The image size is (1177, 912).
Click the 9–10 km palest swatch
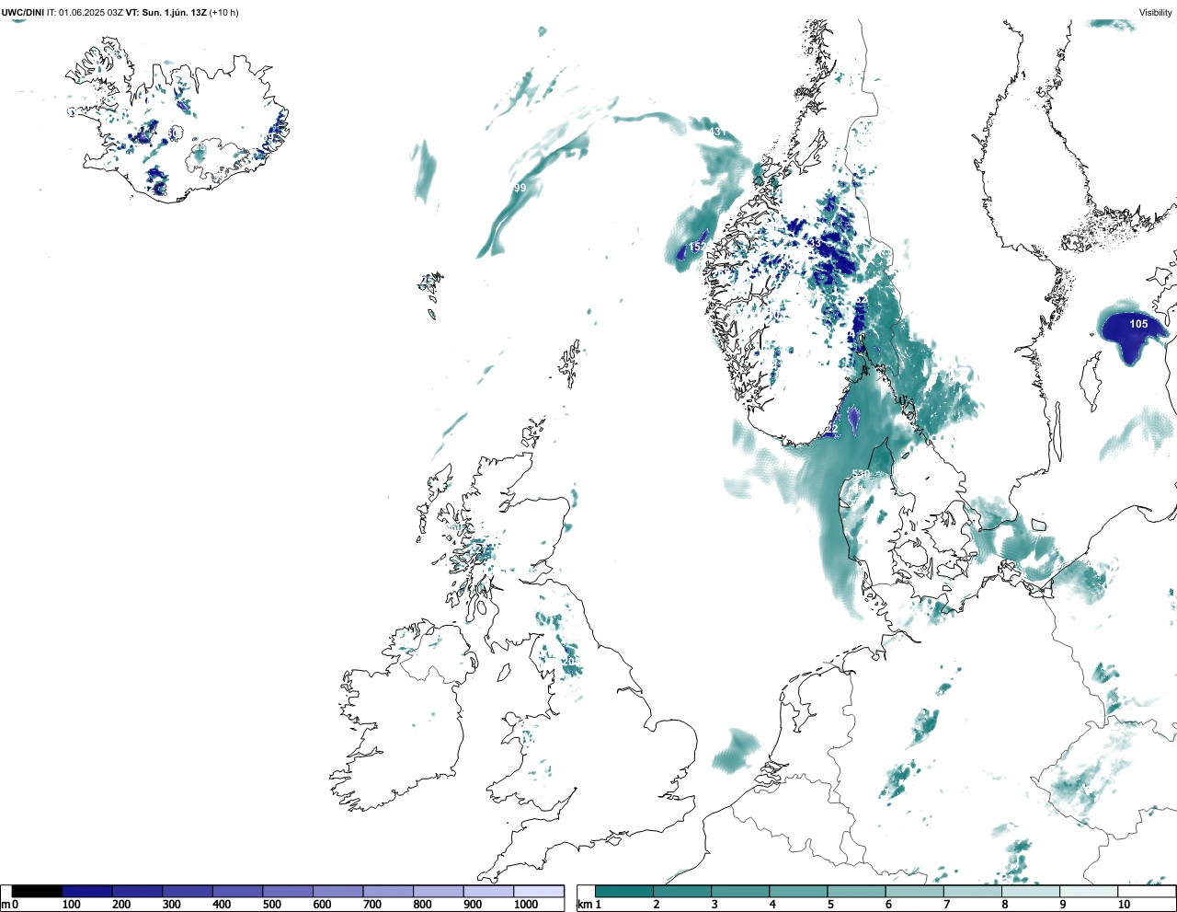[x=1088, y=891]
